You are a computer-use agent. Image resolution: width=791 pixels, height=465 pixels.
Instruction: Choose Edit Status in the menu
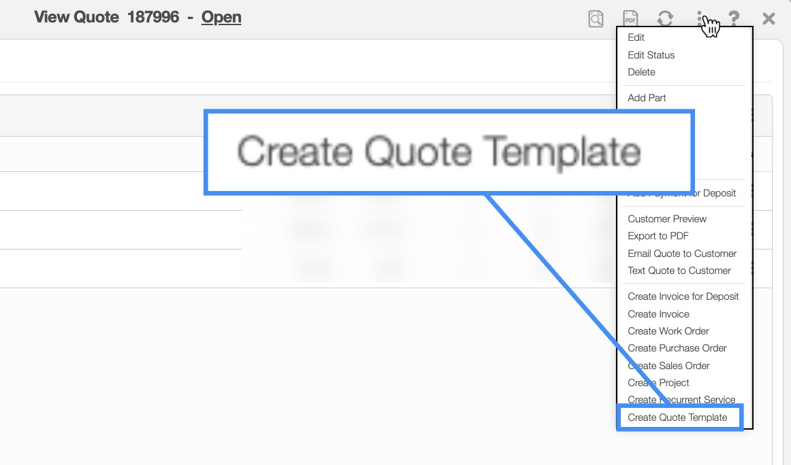tap(651, 55)
